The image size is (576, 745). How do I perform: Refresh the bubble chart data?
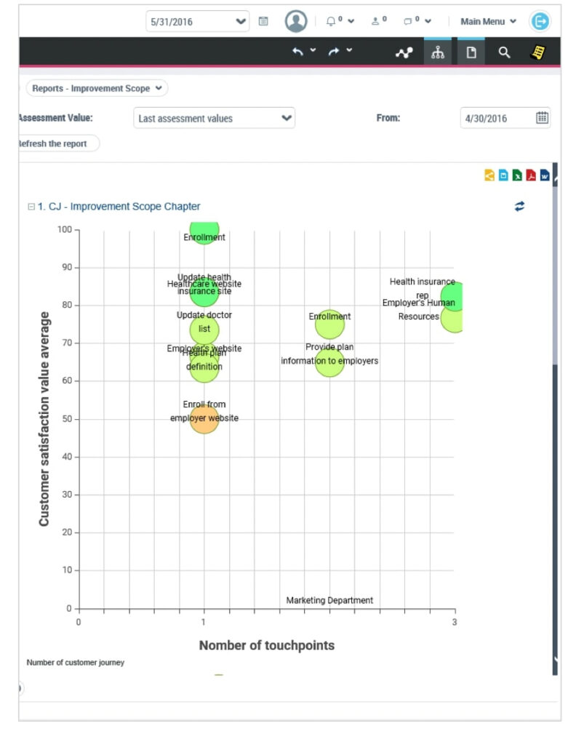point(519,206)
